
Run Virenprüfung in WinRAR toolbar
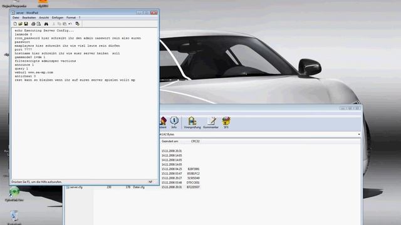tap(192, 122)
